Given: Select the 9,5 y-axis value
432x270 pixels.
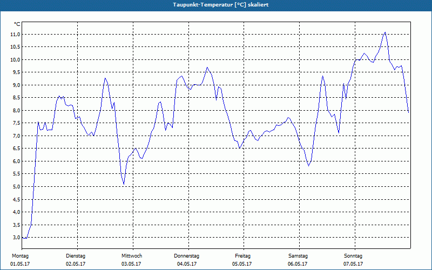Looking at the screenshot, I should (16, 72).
